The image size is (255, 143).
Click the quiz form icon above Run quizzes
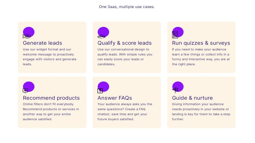tap(175, 35)
